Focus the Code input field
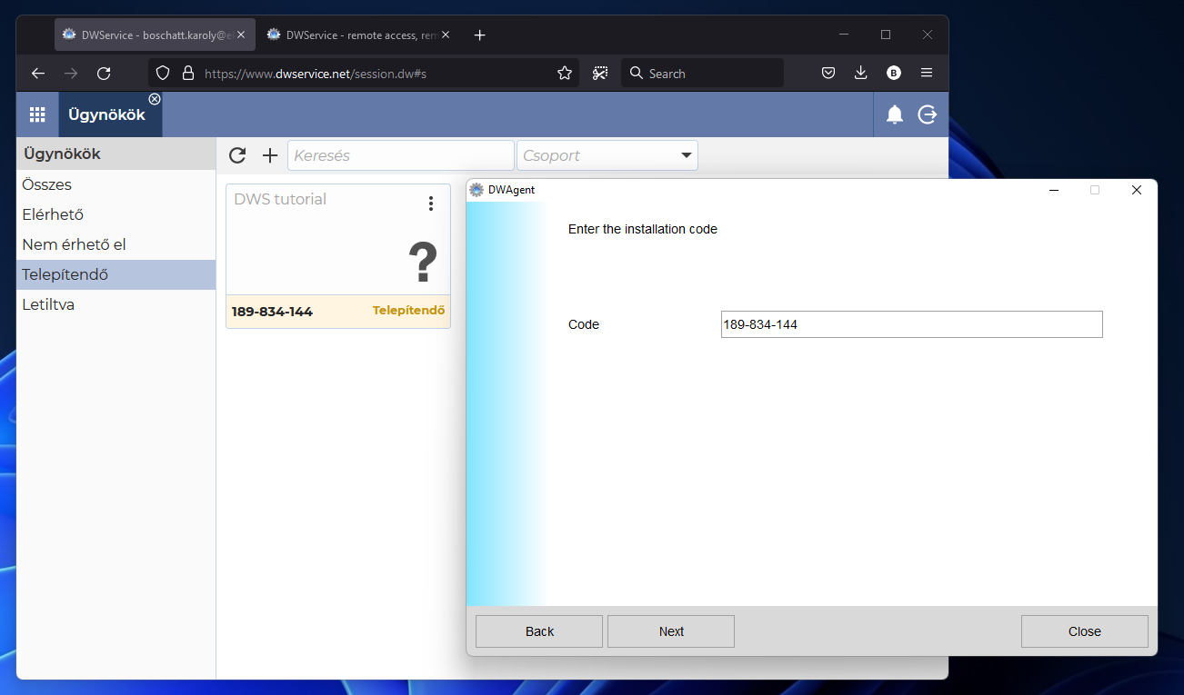Image resolution: width=1184 pixels, height=695 pixels. tap(912, 324)
